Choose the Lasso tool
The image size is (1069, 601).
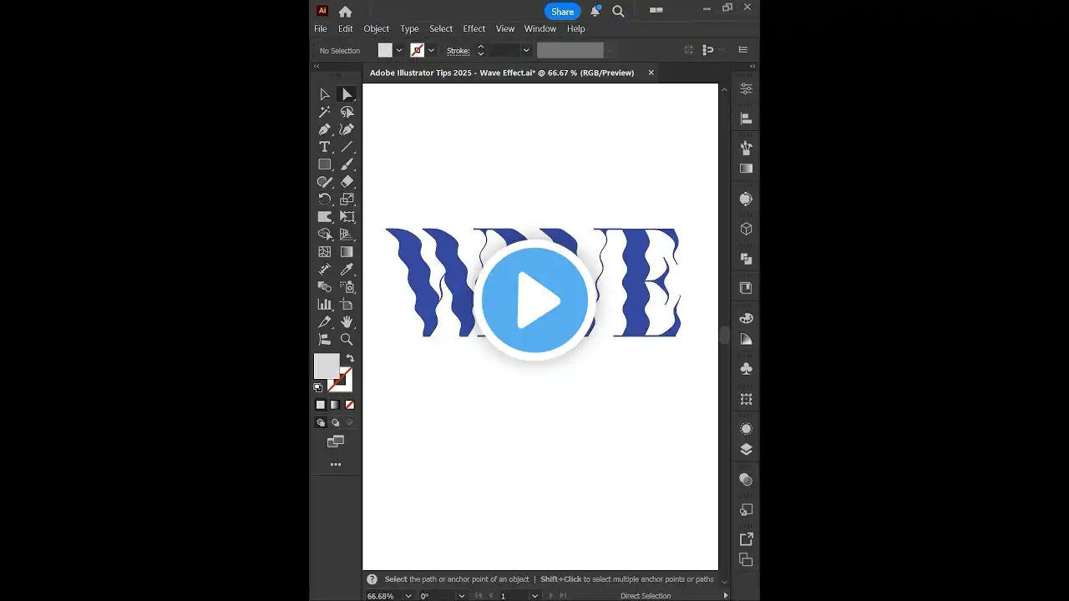[x=347, y=112]
